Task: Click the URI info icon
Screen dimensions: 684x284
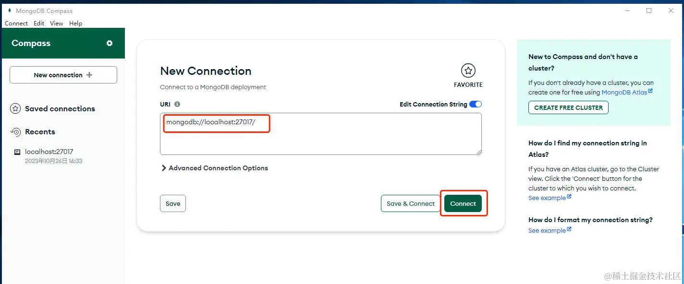Action: point(177,104)
